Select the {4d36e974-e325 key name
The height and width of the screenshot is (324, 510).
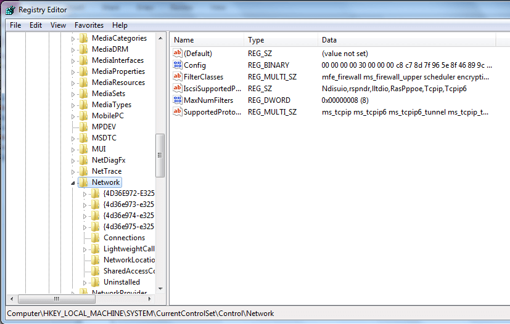click(x=128, y=216)
